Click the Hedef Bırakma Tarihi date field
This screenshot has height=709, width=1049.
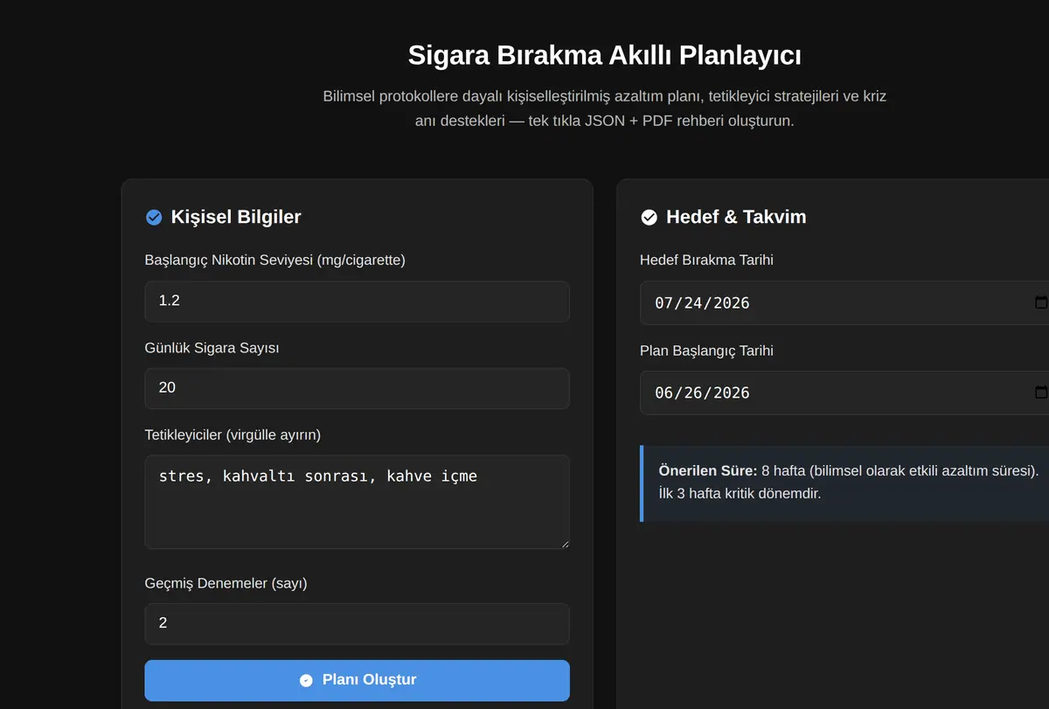click(844, 302)
